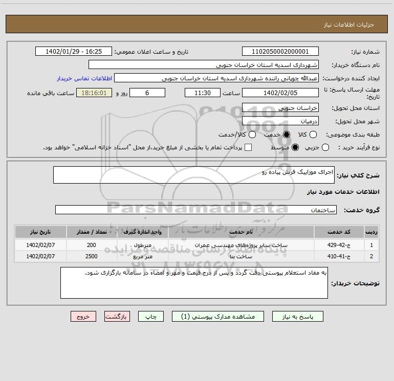The width and height of the screenshot is (394, 381).
Task: Click مشاهده مدارک پیوستی (1) button
Action: [x=218, y=317]
